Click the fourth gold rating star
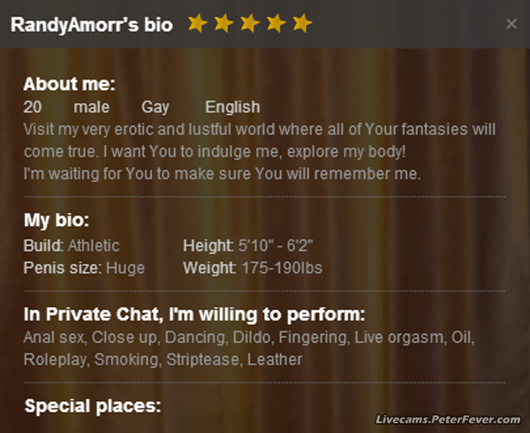Screen dimensions: 530x433 (x=276, y=23)
